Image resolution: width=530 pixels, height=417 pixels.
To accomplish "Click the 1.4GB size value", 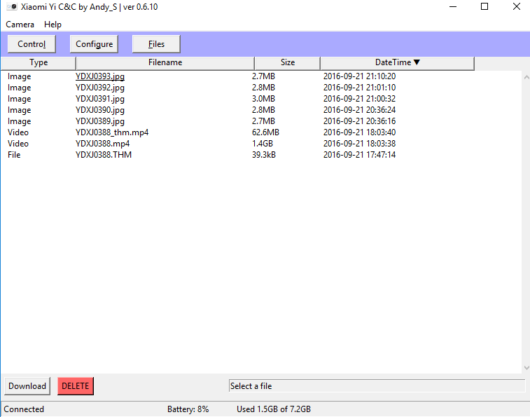I will (x=263, y=144).
